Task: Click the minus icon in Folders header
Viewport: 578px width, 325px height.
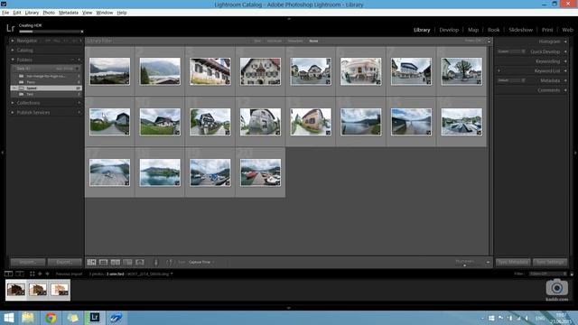Action: coord(72,60)
